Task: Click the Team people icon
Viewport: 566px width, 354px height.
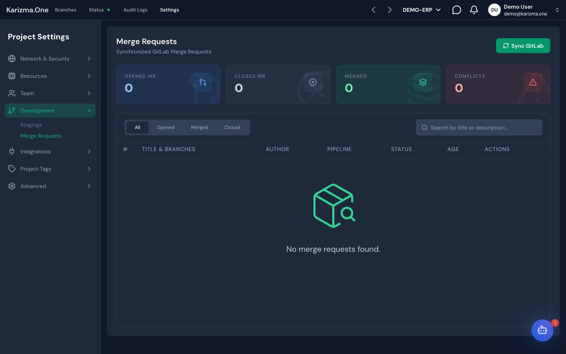Action: (x=12, y=93)
